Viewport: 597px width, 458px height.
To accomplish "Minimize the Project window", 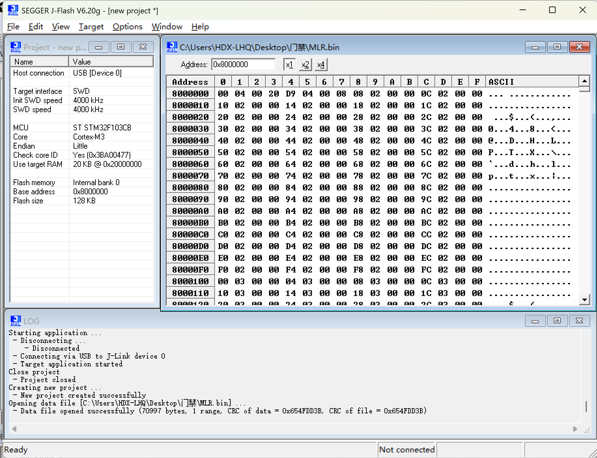I will point(99,47).
